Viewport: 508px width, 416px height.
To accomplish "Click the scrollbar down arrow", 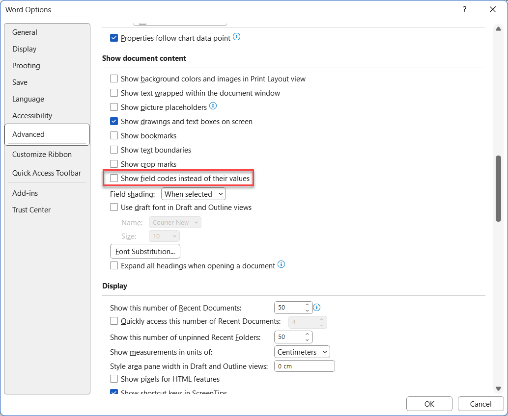I will 498,389.
